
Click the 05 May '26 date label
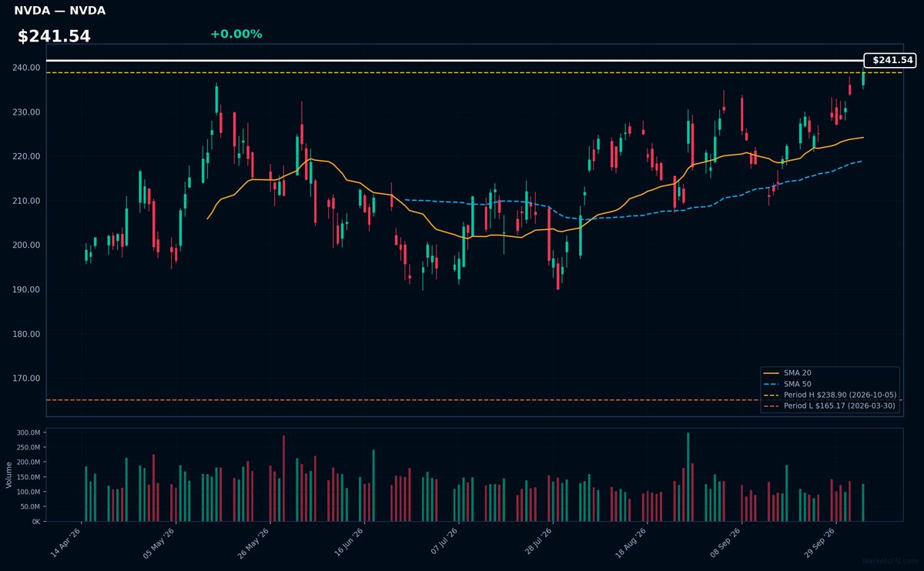click(x=159, y=544)
